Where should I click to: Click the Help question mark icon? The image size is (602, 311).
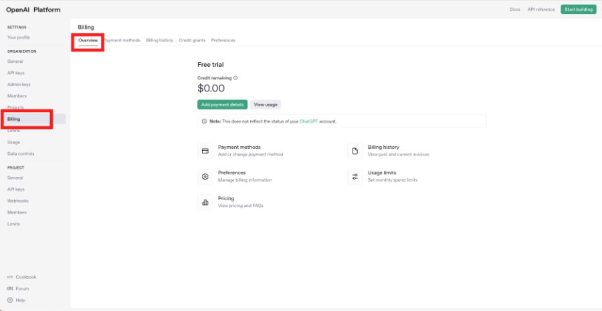[x=10, y=300]
